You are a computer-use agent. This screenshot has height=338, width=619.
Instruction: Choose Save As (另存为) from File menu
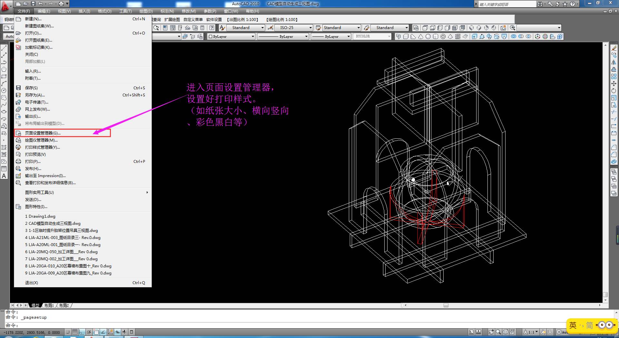pos(83,95)
